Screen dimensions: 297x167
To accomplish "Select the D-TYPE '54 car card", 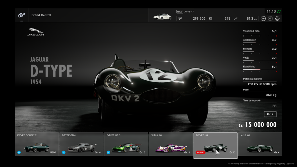I will (x=215, y=145).
